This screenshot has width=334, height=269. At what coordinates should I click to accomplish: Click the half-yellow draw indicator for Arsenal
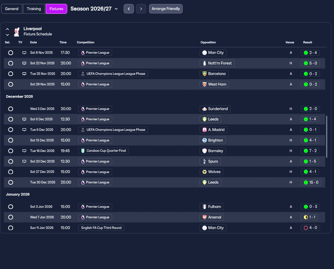[x=306, y=217]
